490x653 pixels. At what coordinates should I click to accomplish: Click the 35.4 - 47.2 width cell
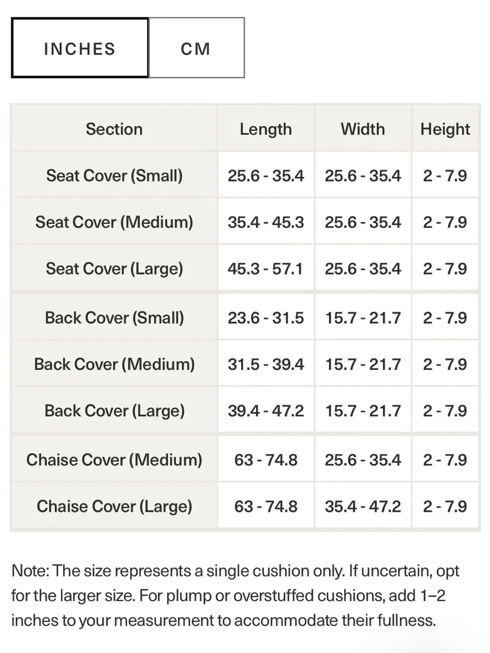click(363, 506)
